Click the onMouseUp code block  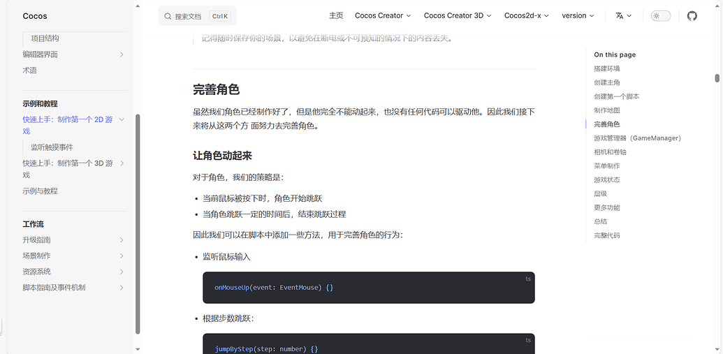[368, 288]
